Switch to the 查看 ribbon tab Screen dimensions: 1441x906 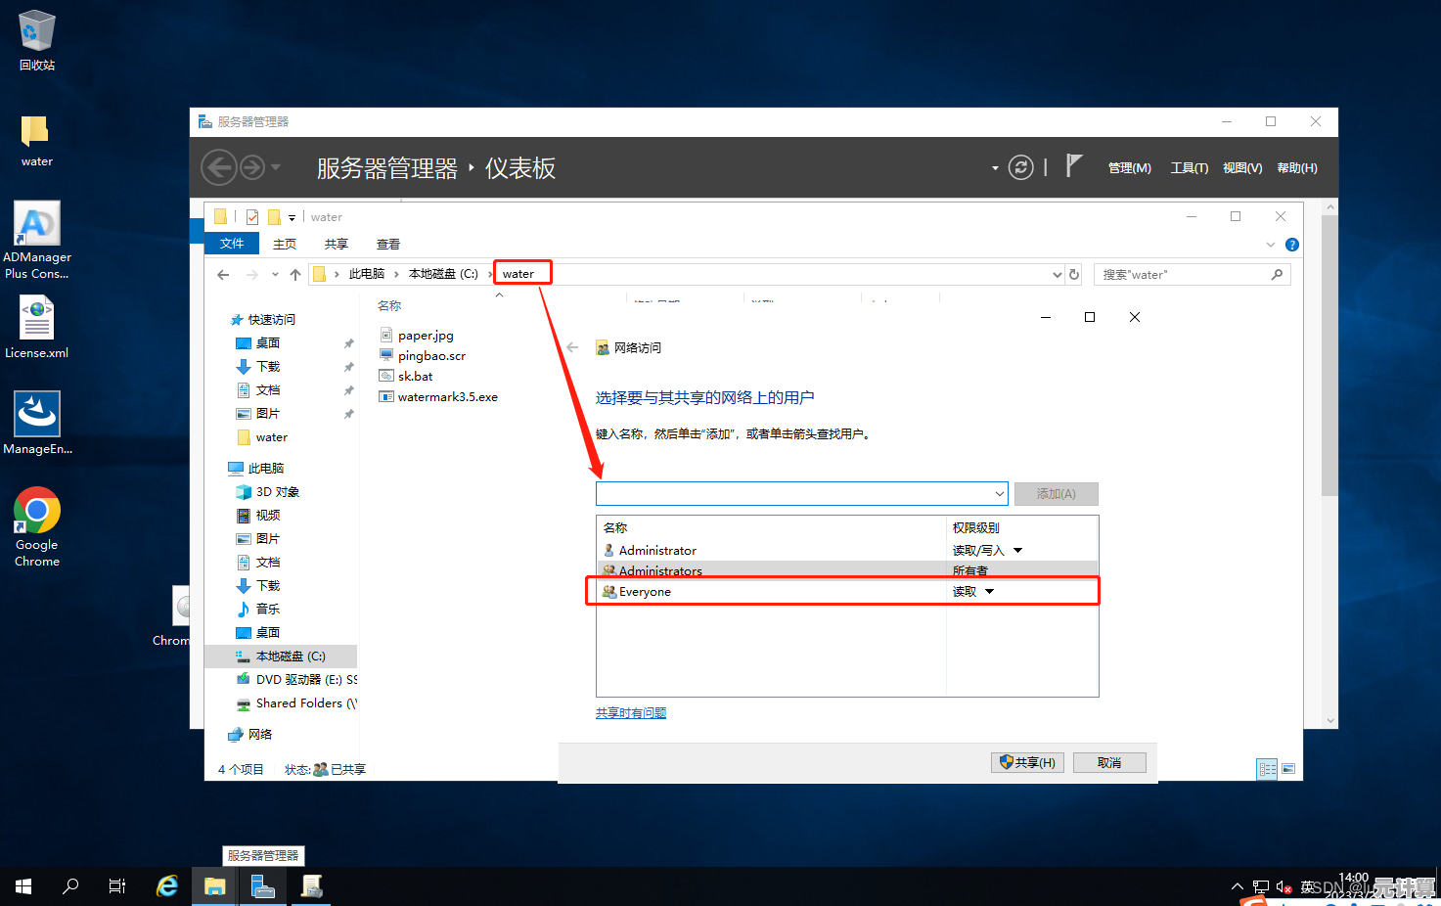coord(387,245)
